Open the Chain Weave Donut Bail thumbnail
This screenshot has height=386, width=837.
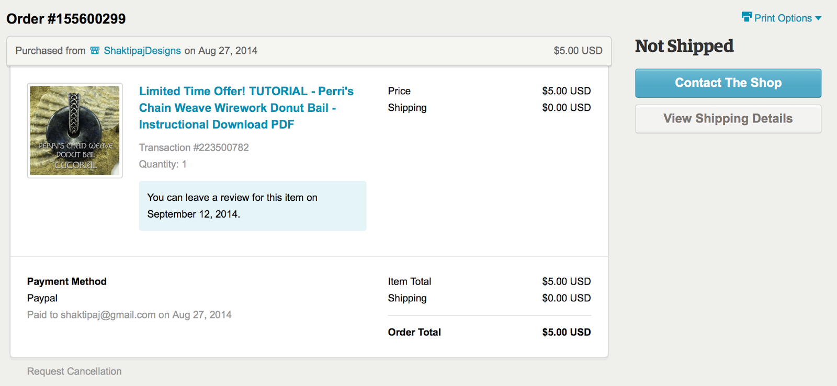pos(75,131)
